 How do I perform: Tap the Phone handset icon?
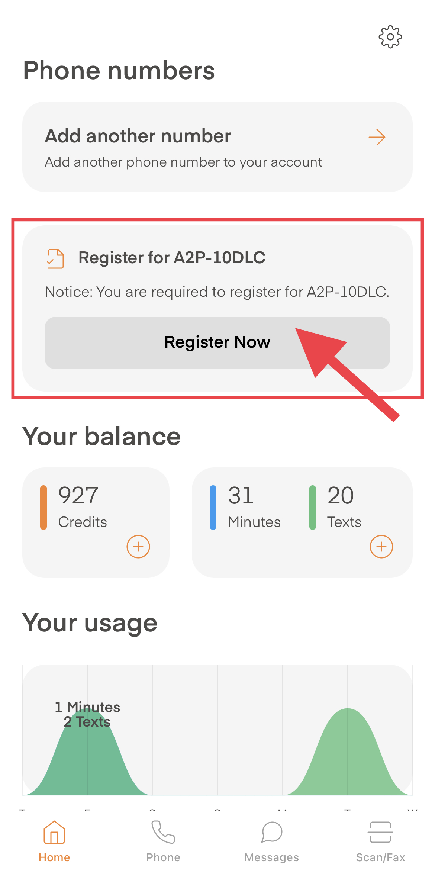point(163,833)
